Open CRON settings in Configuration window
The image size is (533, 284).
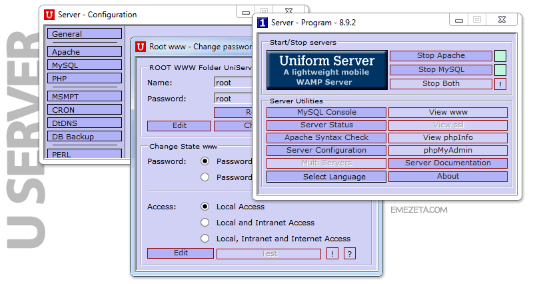[x=85, y=109]
